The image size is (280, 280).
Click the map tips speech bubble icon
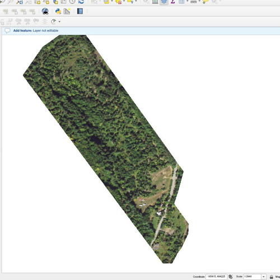206,2
